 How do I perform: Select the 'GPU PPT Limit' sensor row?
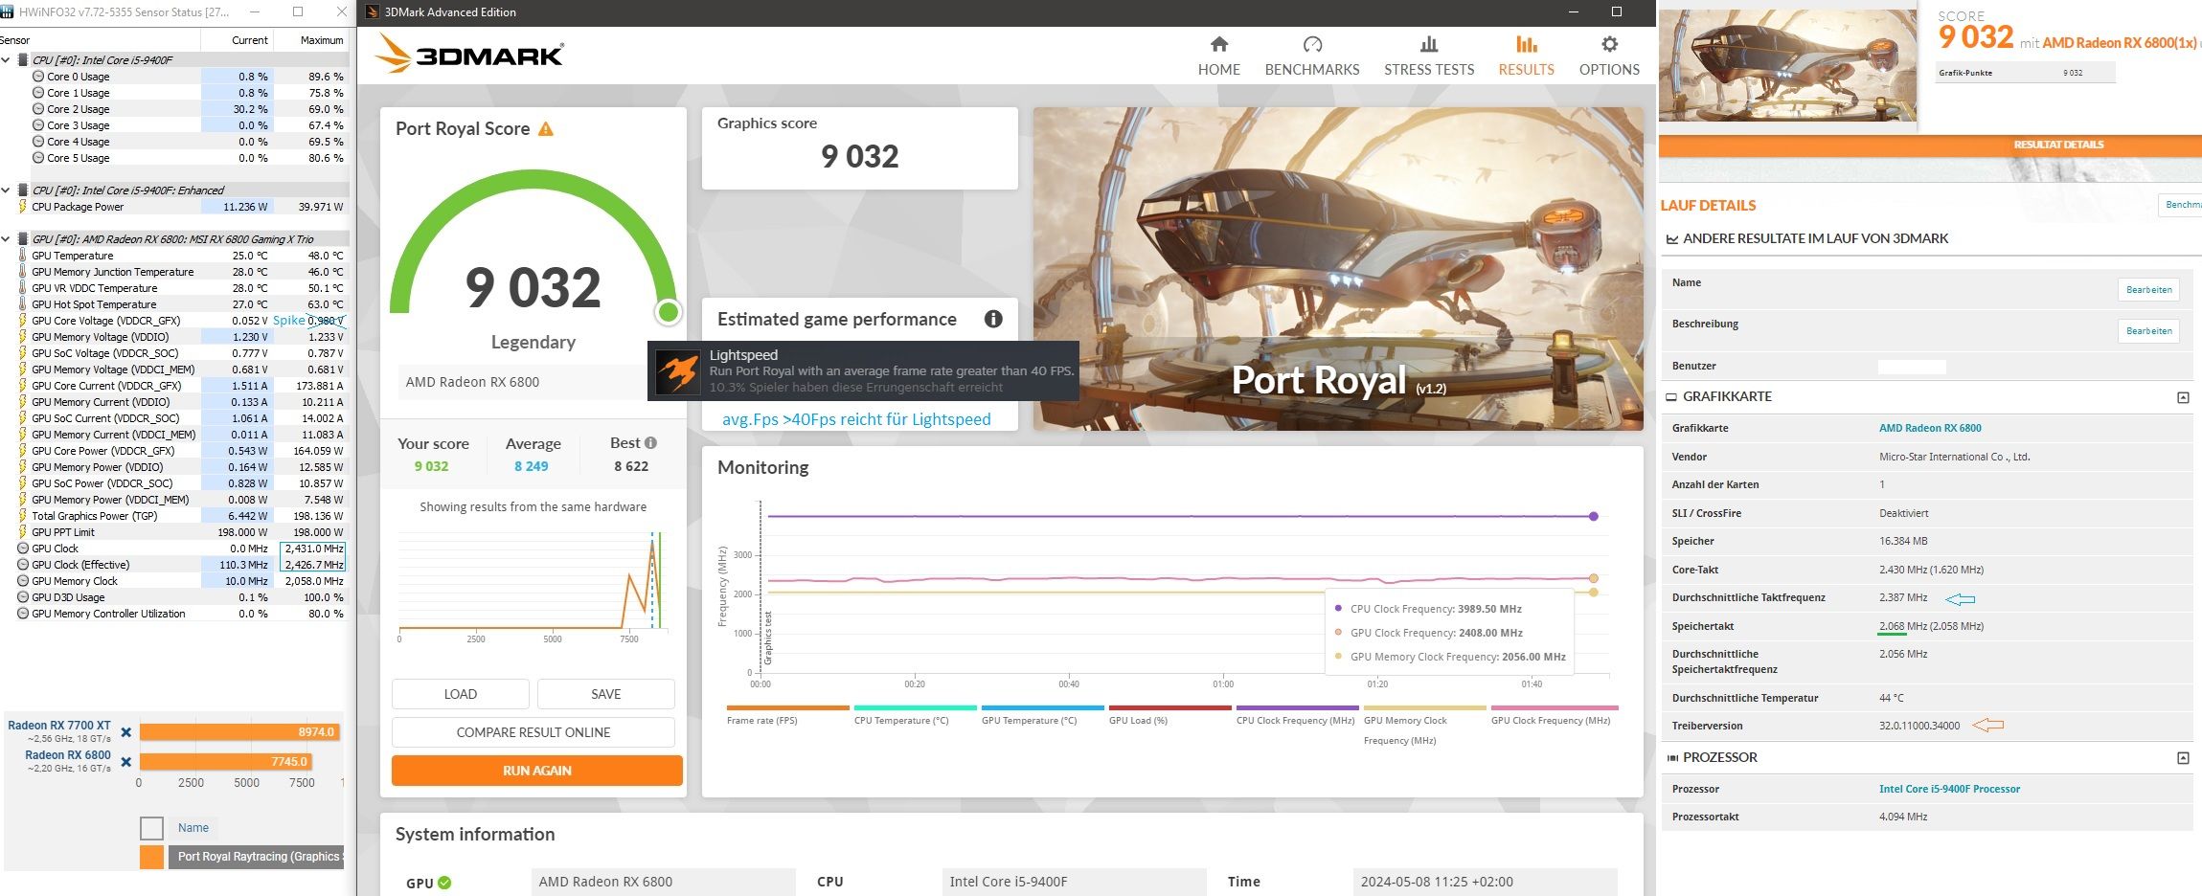click(x=174, y=532)
